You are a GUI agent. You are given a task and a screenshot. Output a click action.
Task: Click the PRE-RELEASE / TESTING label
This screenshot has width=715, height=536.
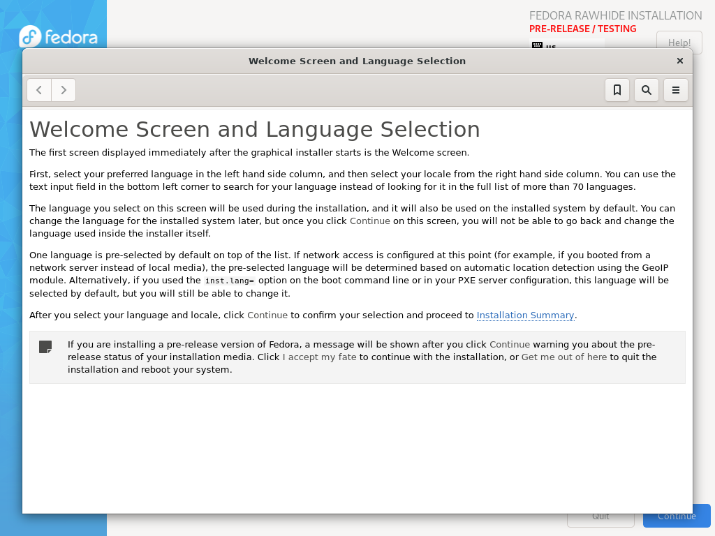pos(582,29)
